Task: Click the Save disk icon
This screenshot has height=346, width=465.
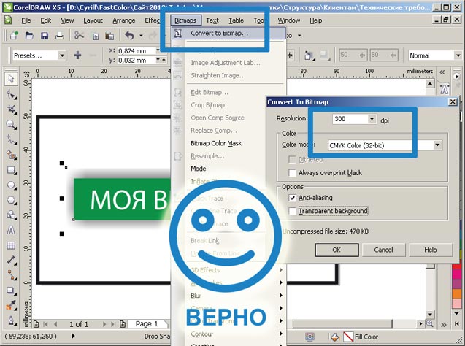Action: click(46, 35)
